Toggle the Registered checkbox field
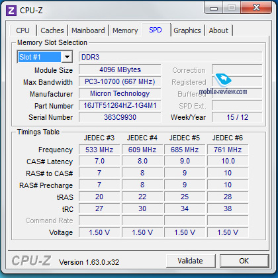 click(237, 81)
